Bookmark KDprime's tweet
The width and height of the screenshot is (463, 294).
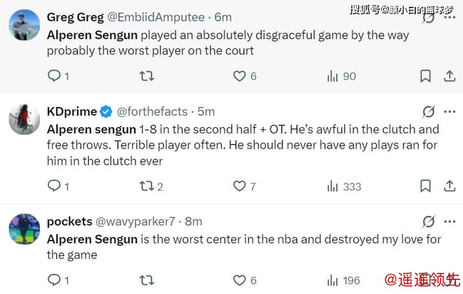tap(425, 186)
